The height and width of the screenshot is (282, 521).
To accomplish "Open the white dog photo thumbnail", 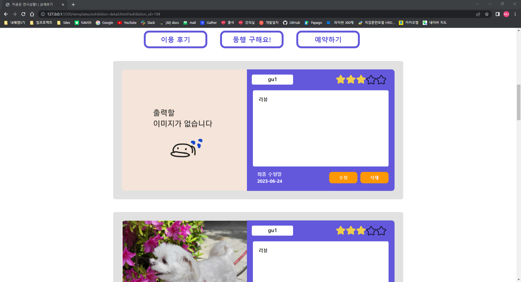I will click(185, 251).
